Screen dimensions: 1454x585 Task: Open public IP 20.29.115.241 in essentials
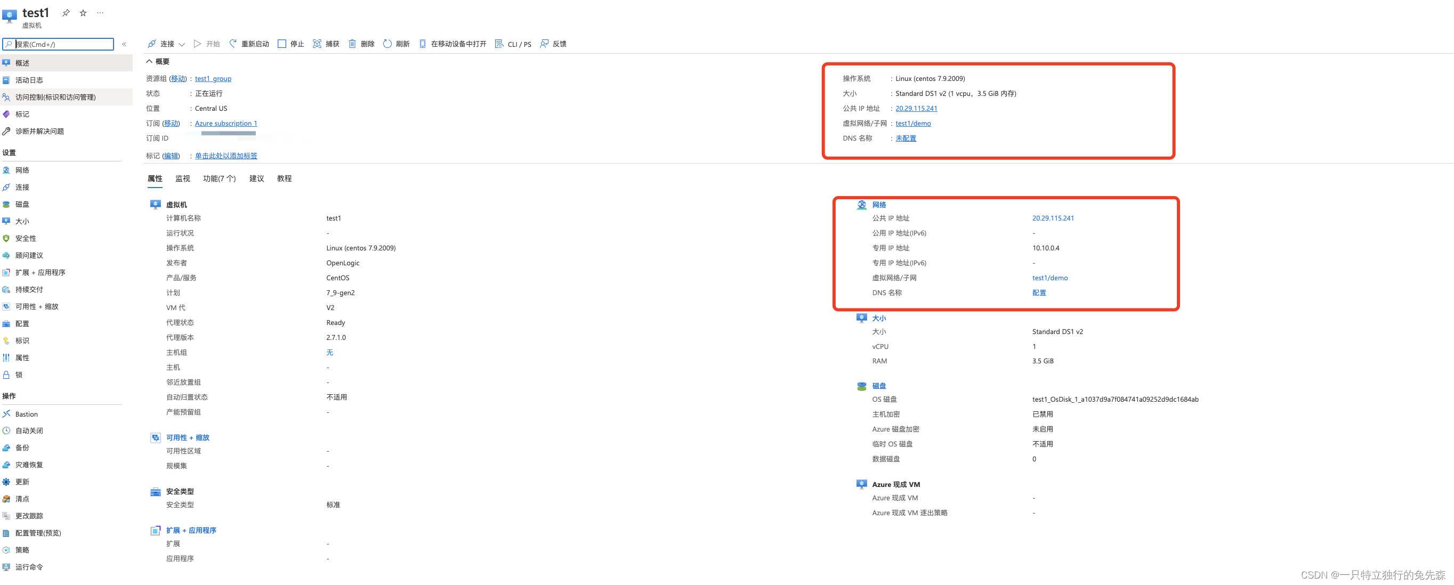(916, 108)
